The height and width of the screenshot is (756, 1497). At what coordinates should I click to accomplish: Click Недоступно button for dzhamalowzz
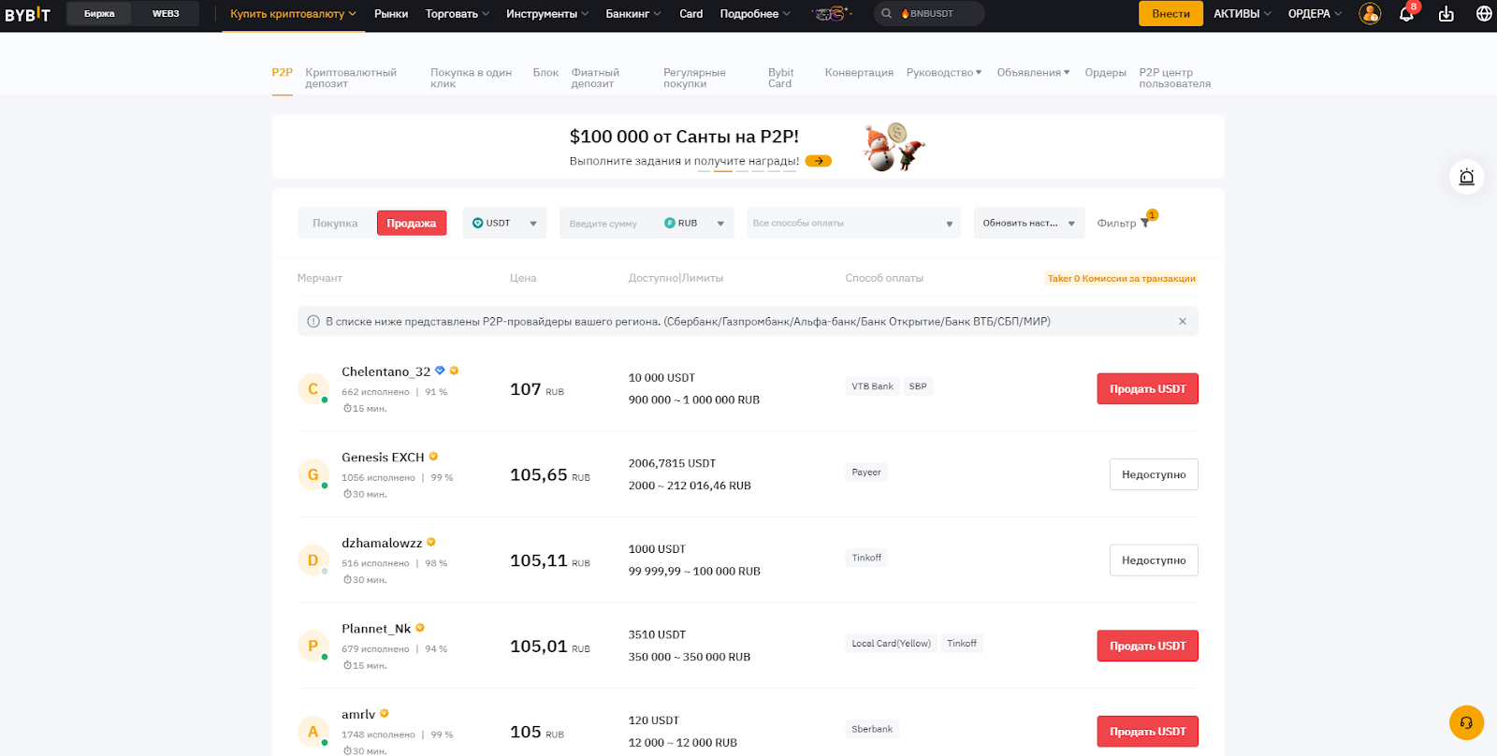click(1154, 560)
